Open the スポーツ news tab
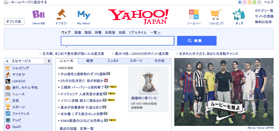279x131 pixels. click(x=136, y=61)
